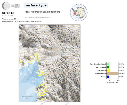Click the Floating Ice legend label
Viewport: 127px width, 105px height.
tap(101, 70)
